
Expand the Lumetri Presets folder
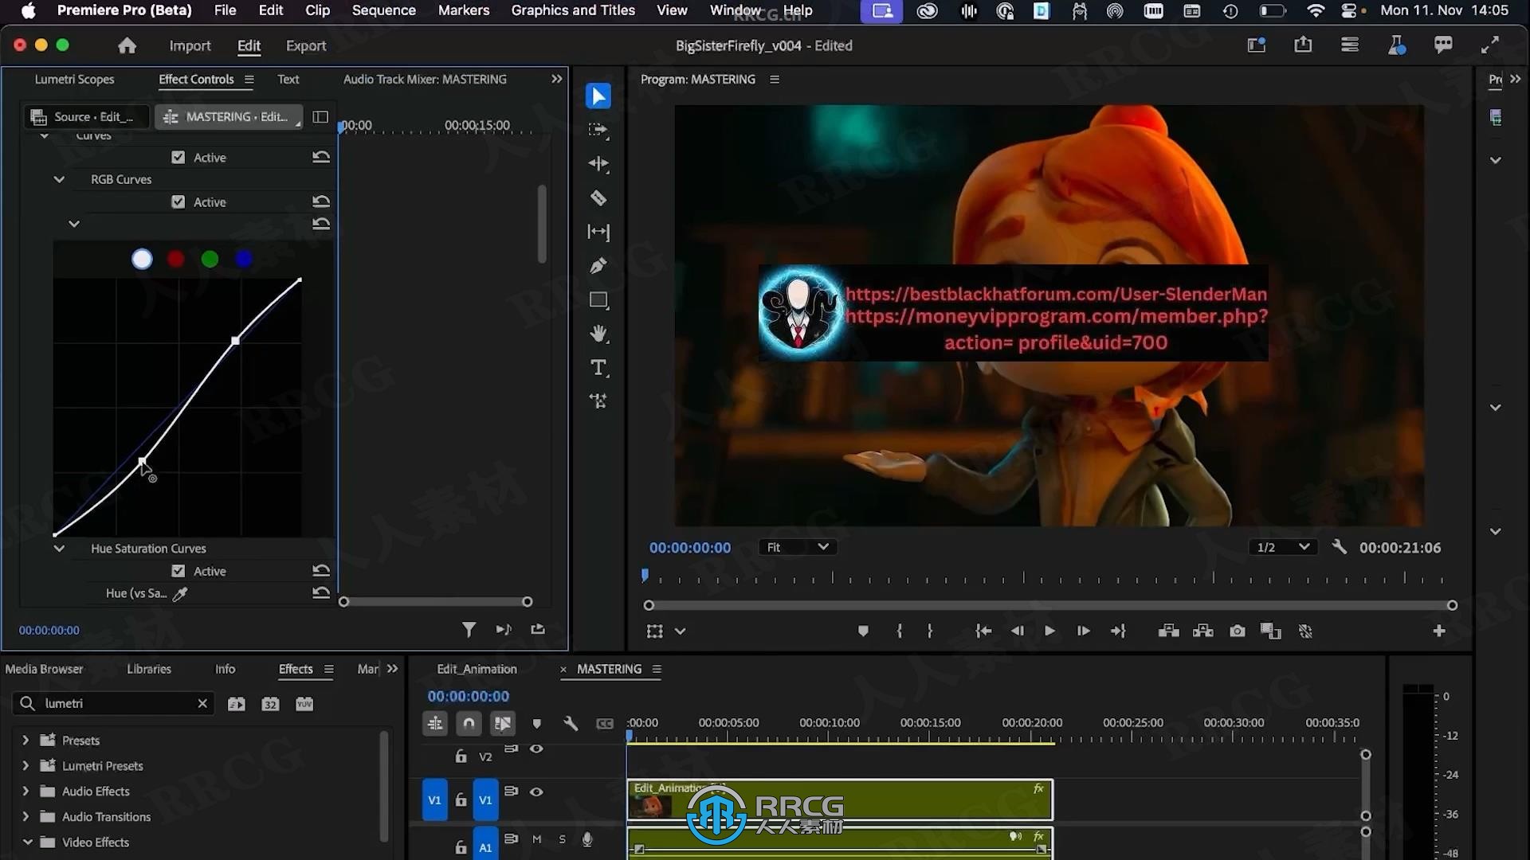[x=25, y=766]
